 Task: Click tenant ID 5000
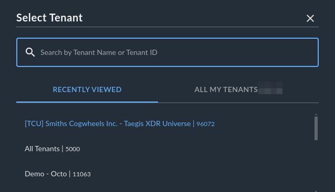click(72, 149)
